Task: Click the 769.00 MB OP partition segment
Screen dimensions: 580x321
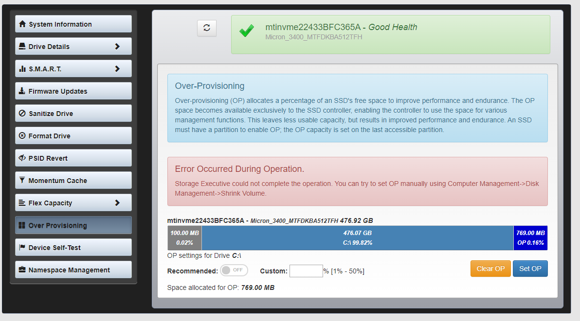Action: [530, 238]
